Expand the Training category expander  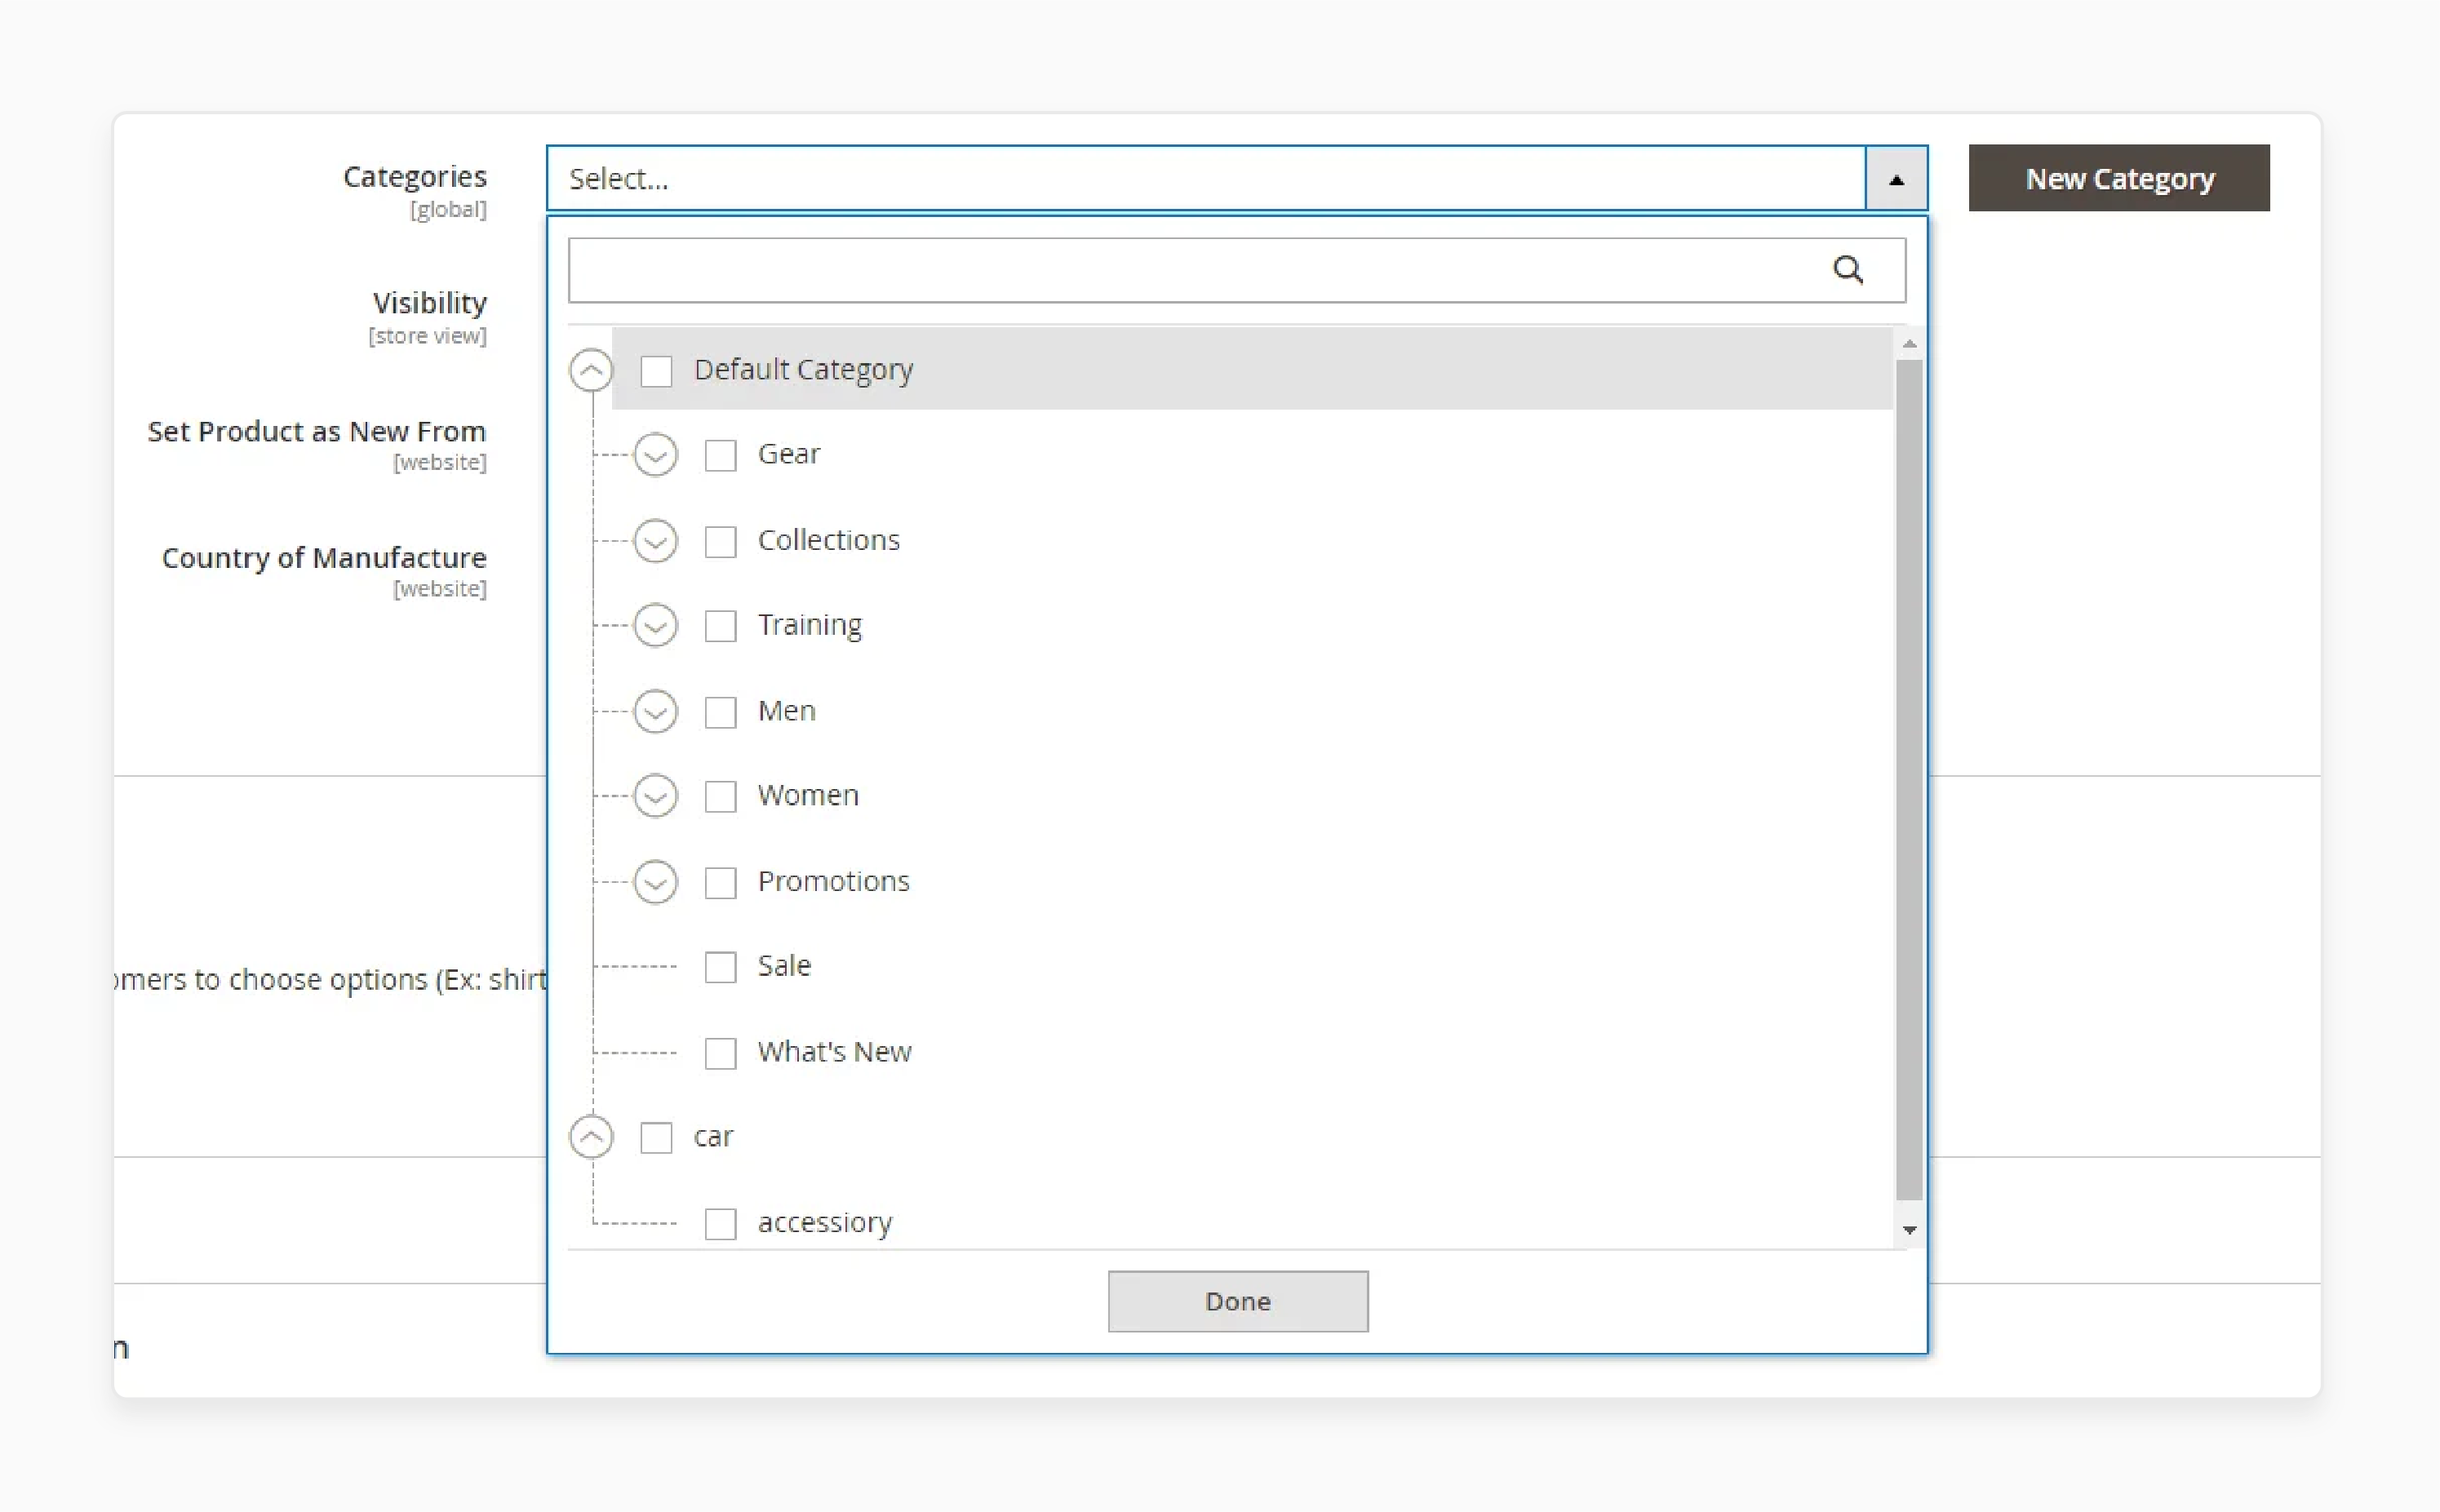pyautogui.click(x=657, y=623)
